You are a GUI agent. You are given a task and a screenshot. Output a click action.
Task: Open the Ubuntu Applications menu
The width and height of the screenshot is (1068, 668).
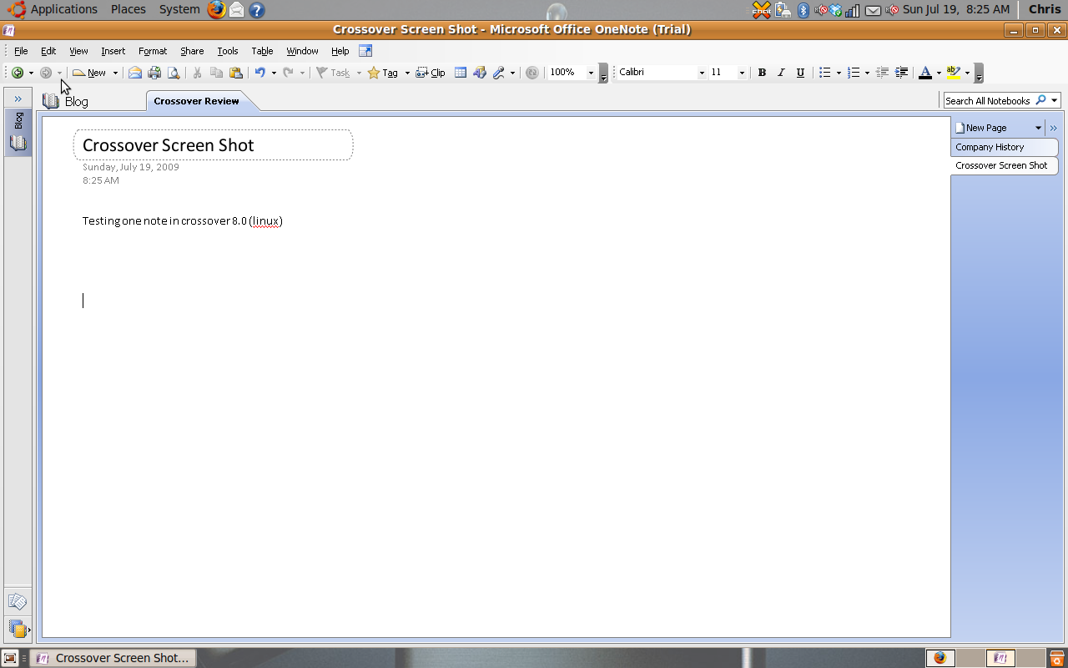point(63,9)
